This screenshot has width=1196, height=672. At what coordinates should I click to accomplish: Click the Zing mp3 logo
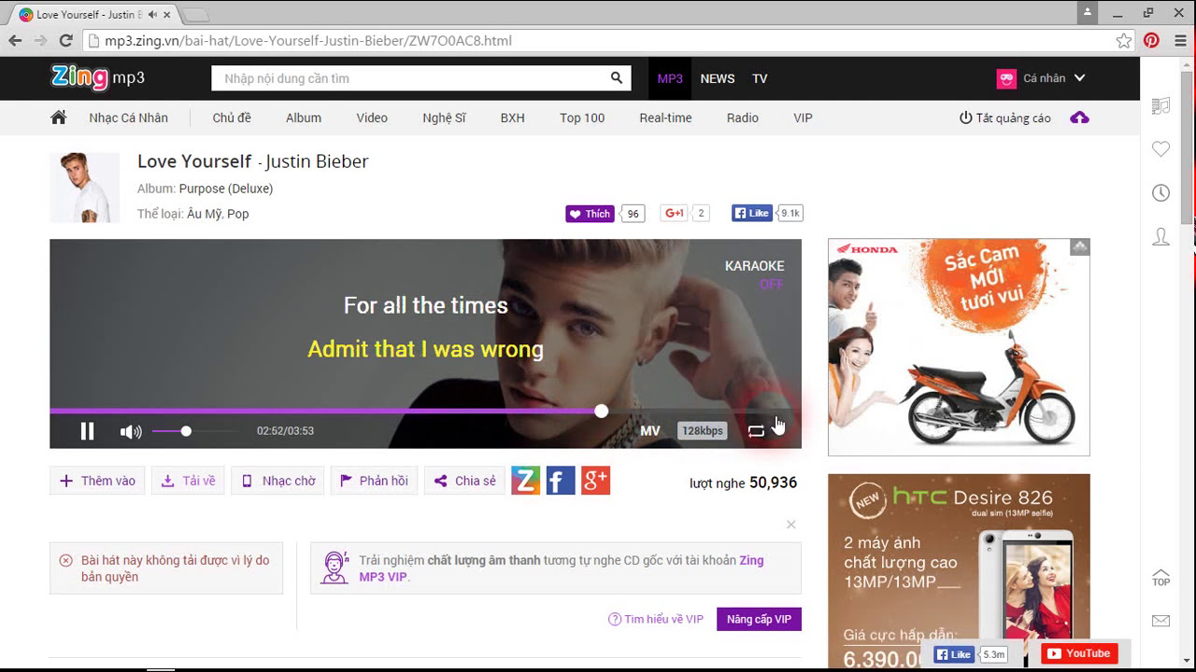98,77
